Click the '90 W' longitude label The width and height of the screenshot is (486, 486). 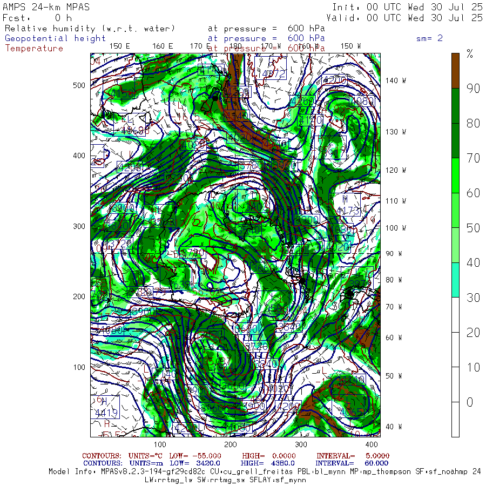point(394,254)
